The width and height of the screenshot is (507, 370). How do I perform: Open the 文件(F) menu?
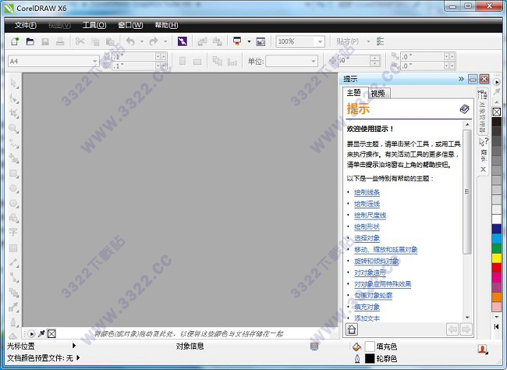pyautogui.click(x=26, y=25)
